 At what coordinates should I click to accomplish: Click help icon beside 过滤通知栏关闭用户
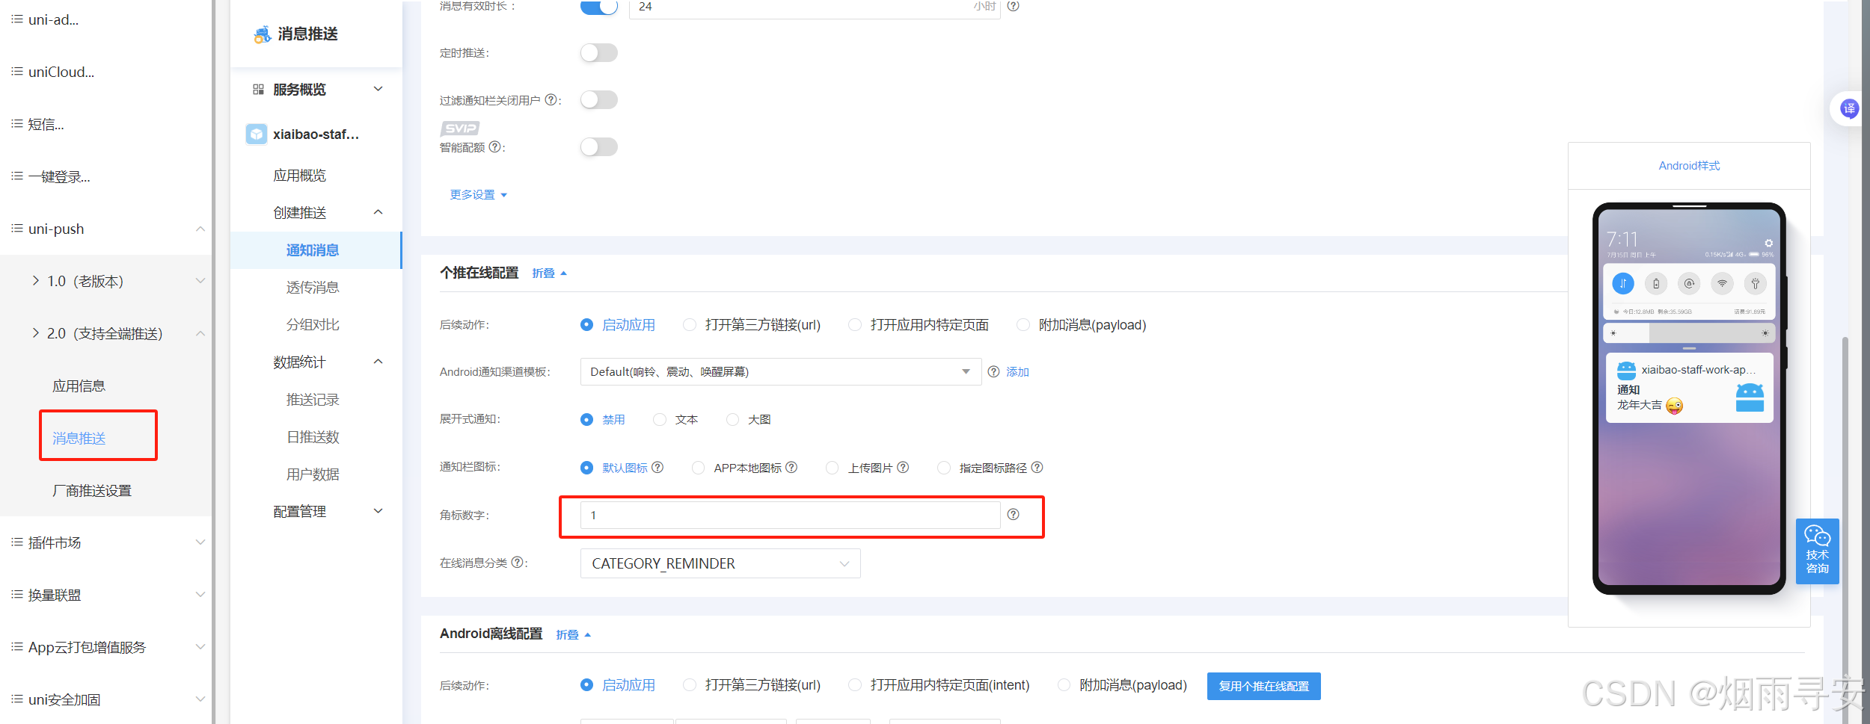pyautogui.click(x=551, y=99)
